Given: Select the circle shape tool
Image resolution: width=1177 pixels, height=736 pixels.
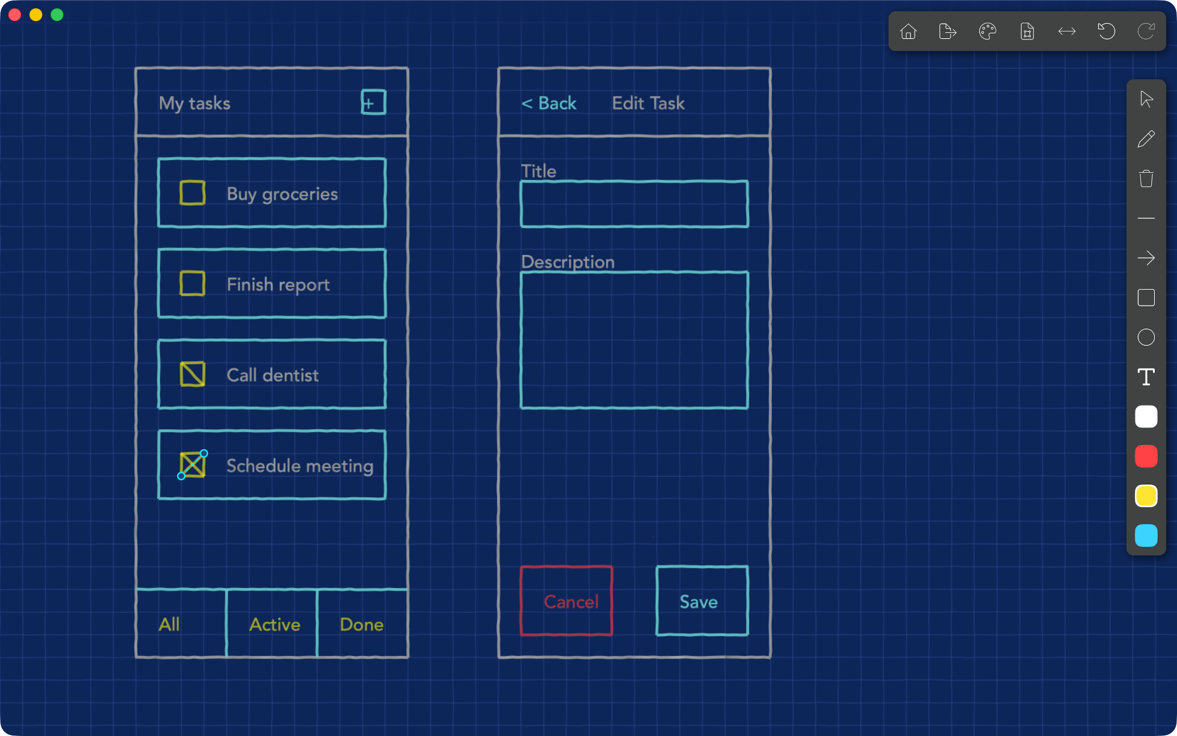Looking at the screenshot, I should point(1146,337).
